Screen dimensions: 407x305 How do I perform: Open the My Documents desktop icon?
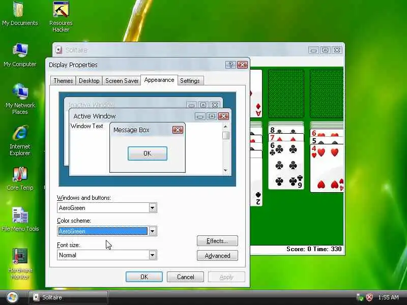20,14
